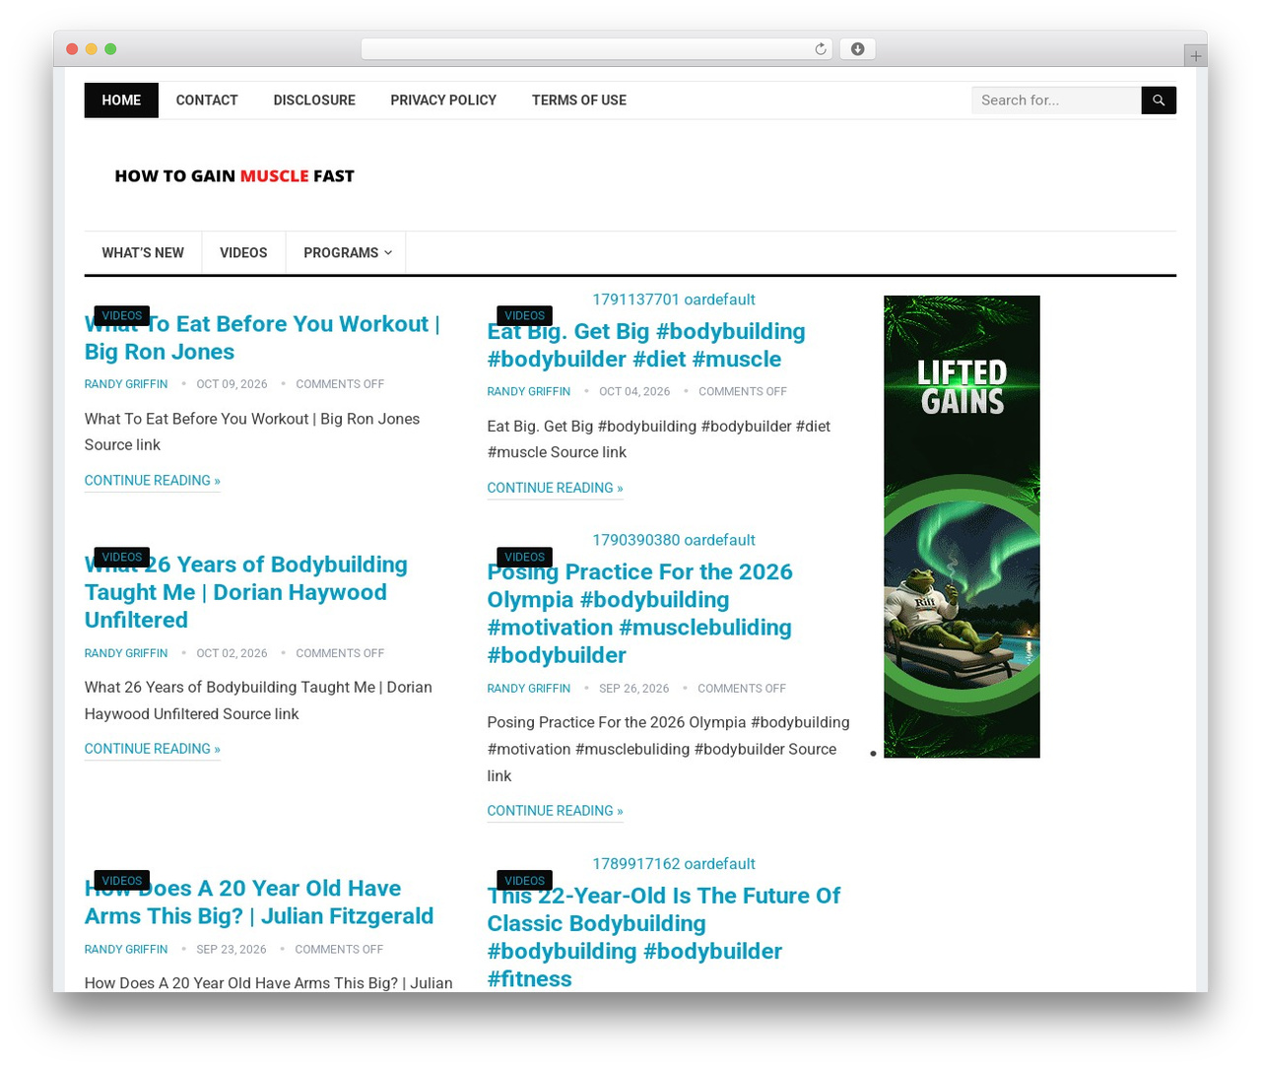Open 'Posing Practice For the 2026 Olympia' title
This screenshot has width=1261, height=1068.
click(x=640, y=614)
